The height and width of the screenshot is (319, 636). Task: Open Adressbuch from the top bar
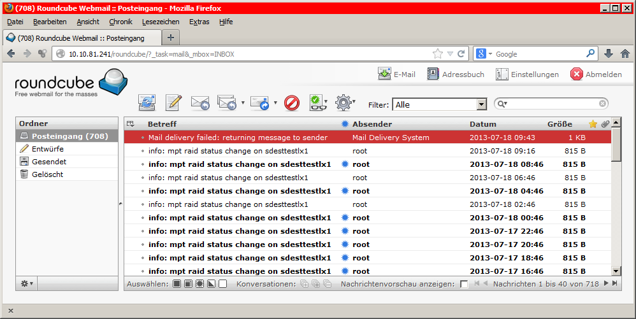(x=455, y=74)
